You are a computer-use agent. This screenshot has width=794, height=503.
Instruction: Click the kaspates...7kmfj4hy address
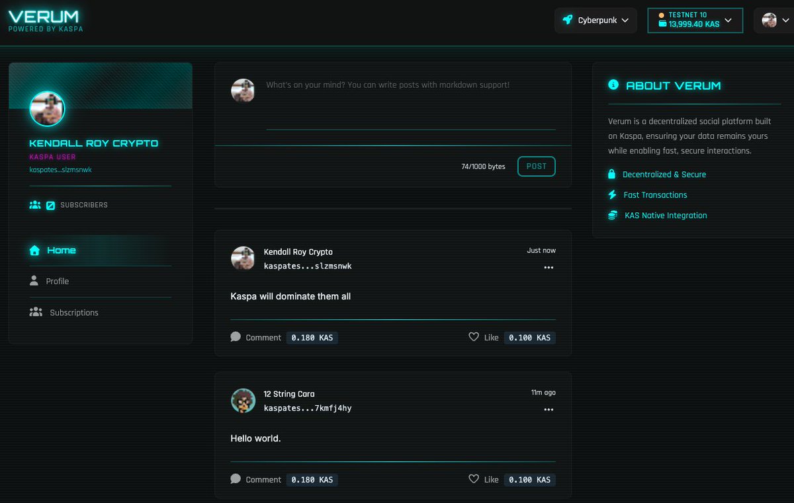pos(308,408)
